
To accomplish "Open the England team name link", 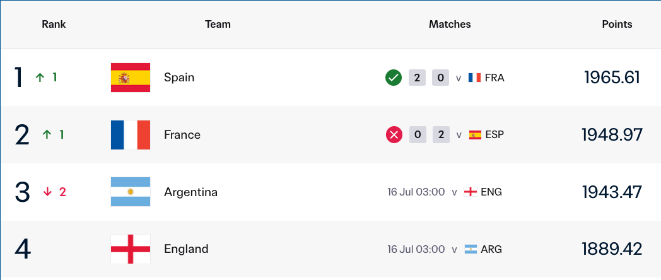I will (x=186, y=249).
